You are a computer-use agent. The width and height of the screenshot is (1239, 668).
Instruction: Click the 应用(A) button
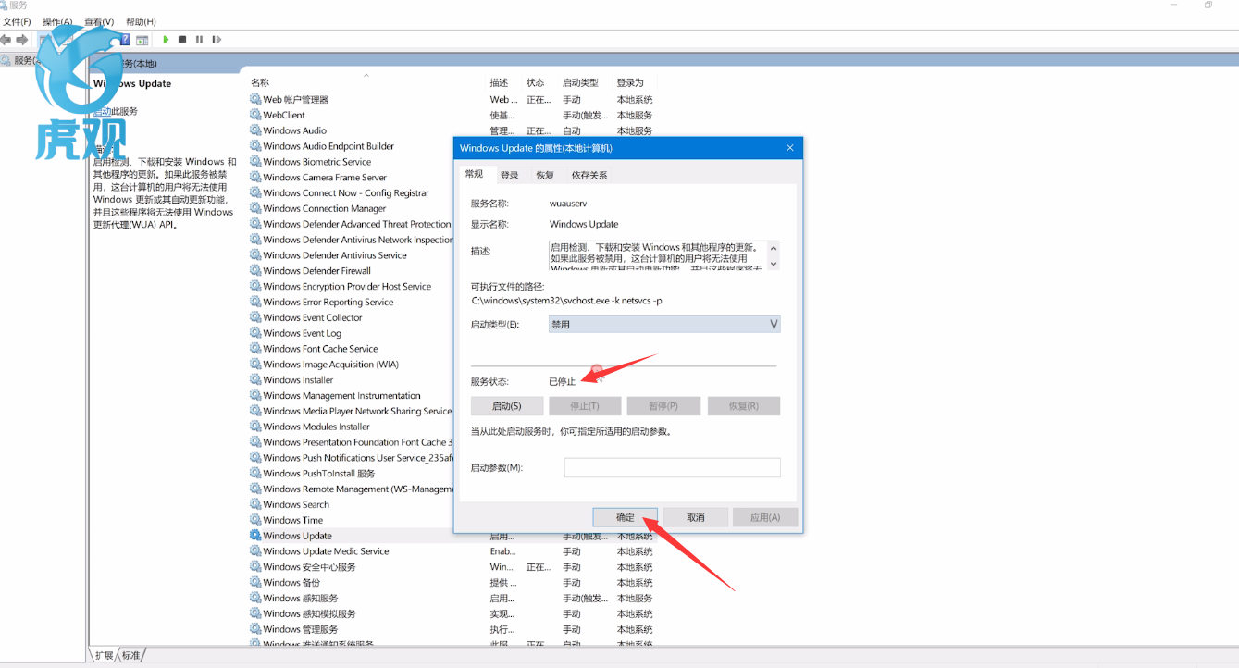tap(765, 517)
